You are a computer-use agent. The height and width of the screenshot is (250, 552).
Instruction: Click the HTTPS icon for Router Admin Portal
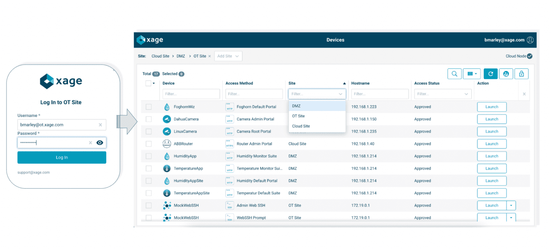tap(230, 143)
